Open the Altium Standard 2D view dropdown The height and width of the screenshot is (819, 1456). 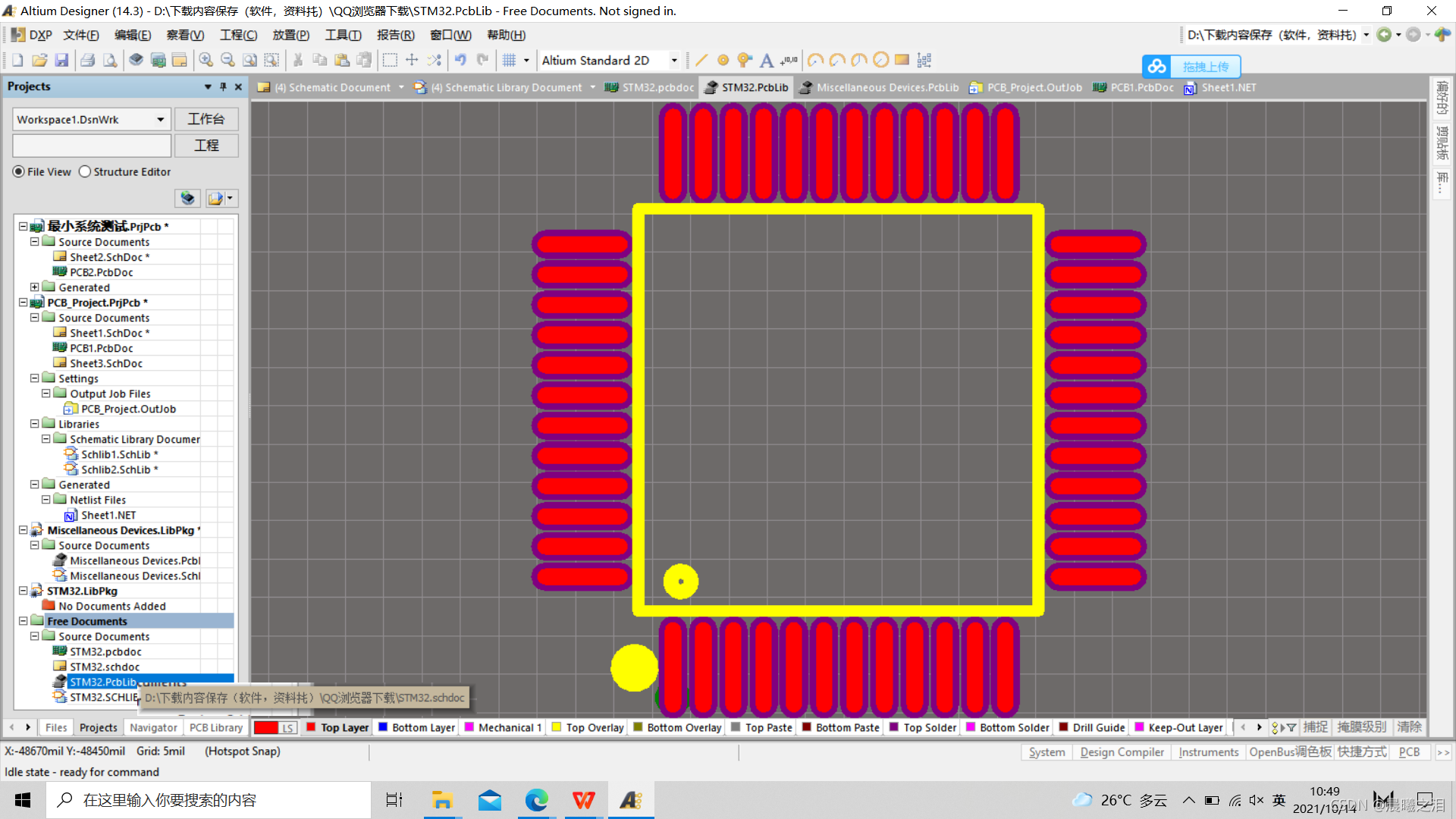pos(673,60)
